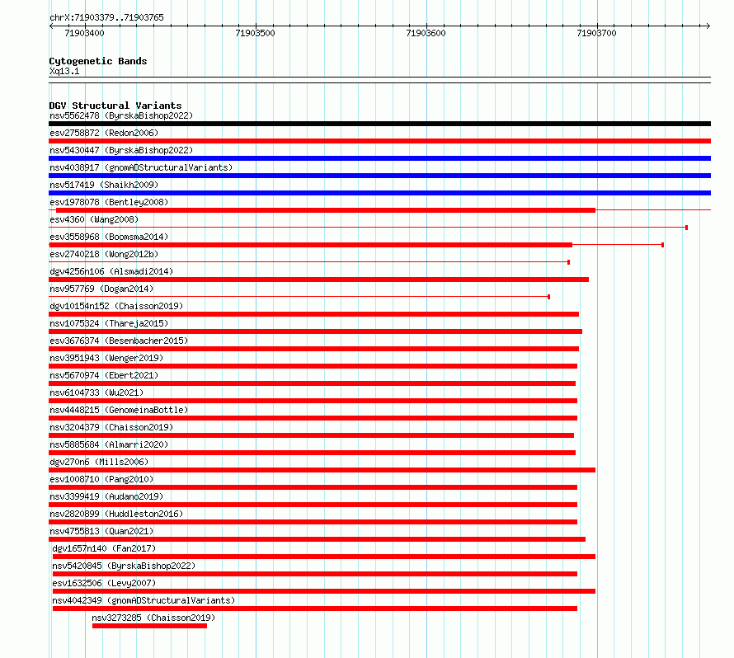Open variant nsv3951943 (Wenger2019)
734x658 pixels.
coord(106,358)
